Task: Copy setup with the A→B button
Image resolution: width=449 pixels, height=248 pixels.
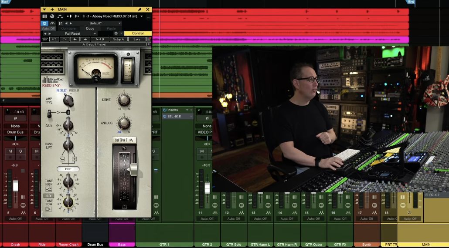Action: (100, 39)
